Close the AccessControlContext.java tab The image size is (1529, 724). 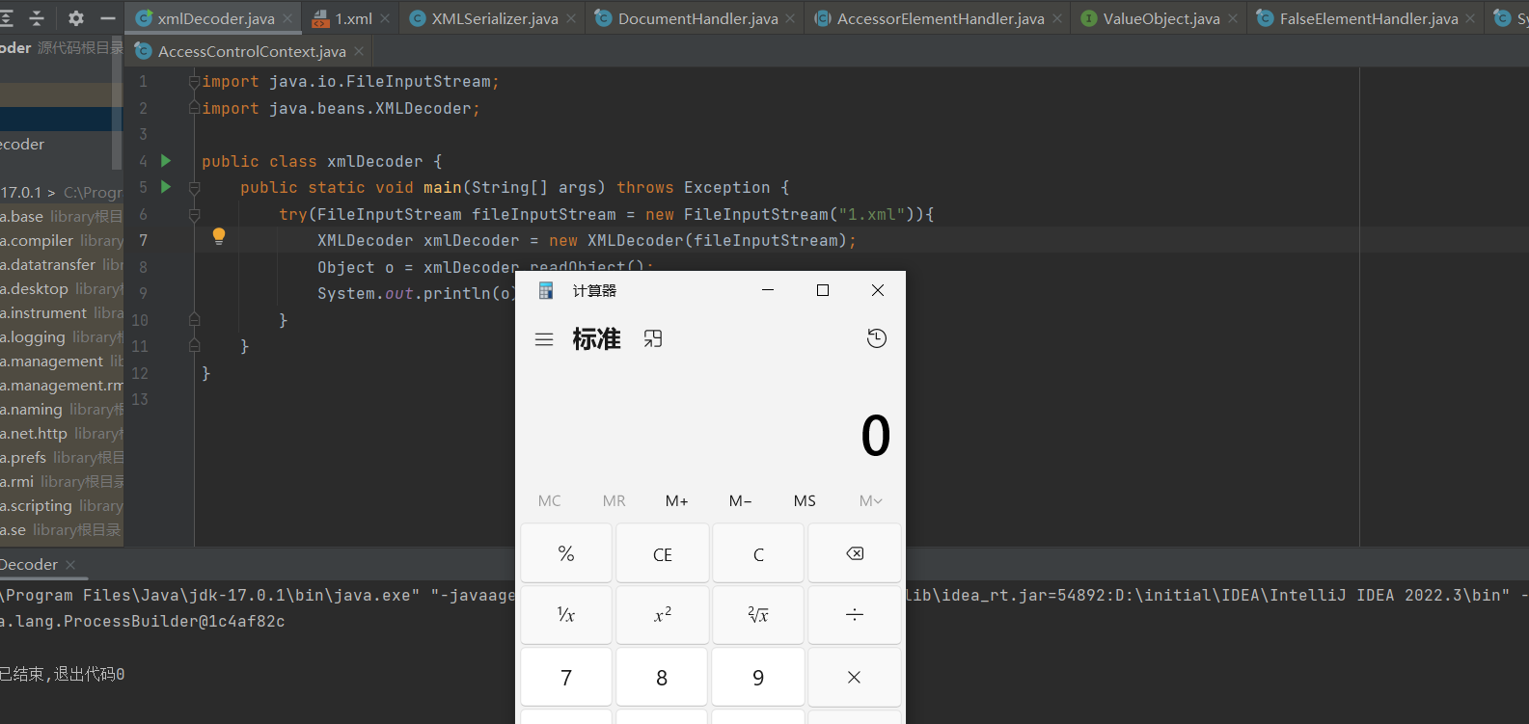(359, 51)
